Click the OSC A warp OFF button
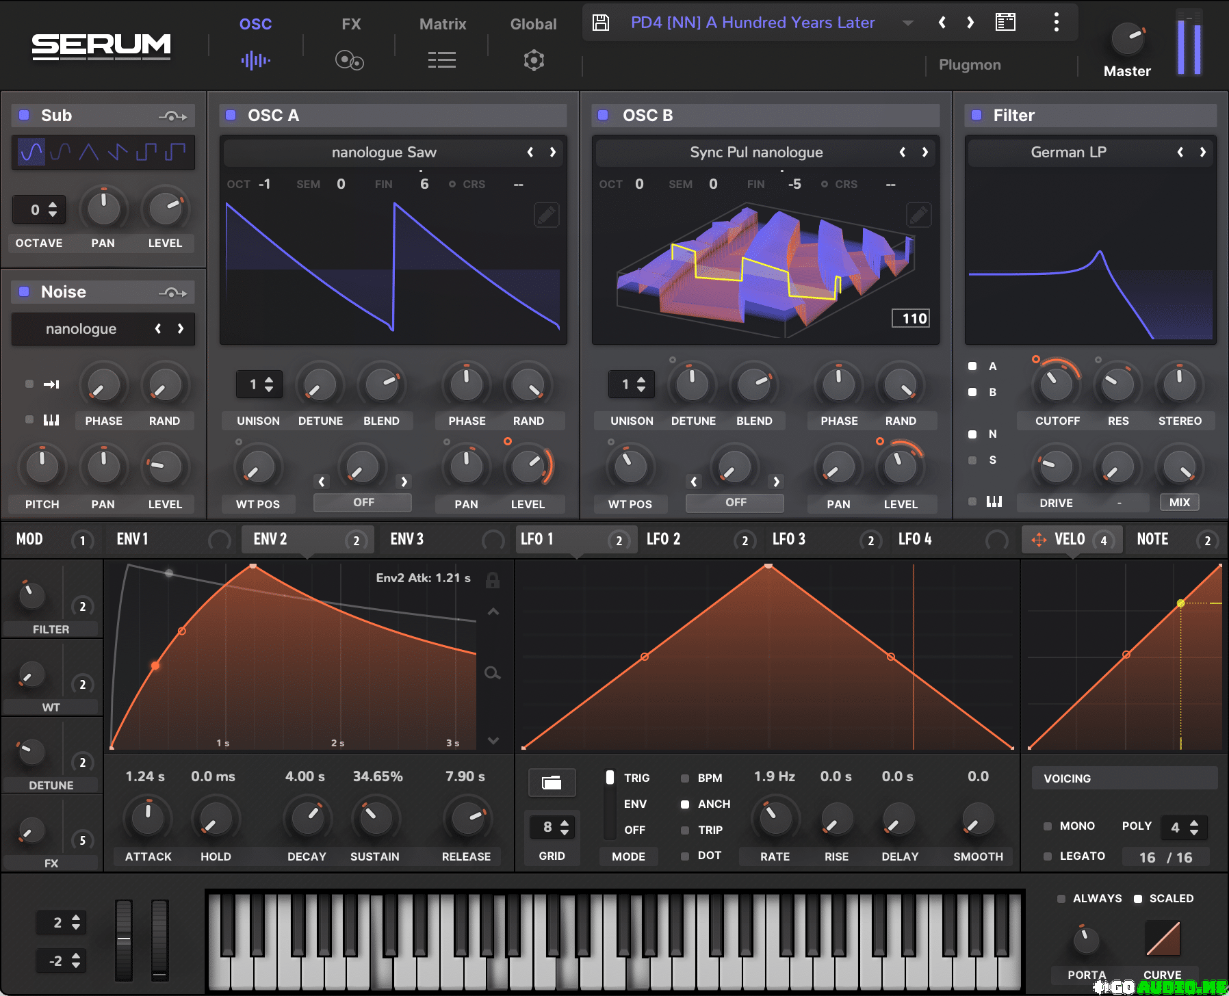Image resolution: width=1229 pixels, height=996 pixels. coord(363,503)
